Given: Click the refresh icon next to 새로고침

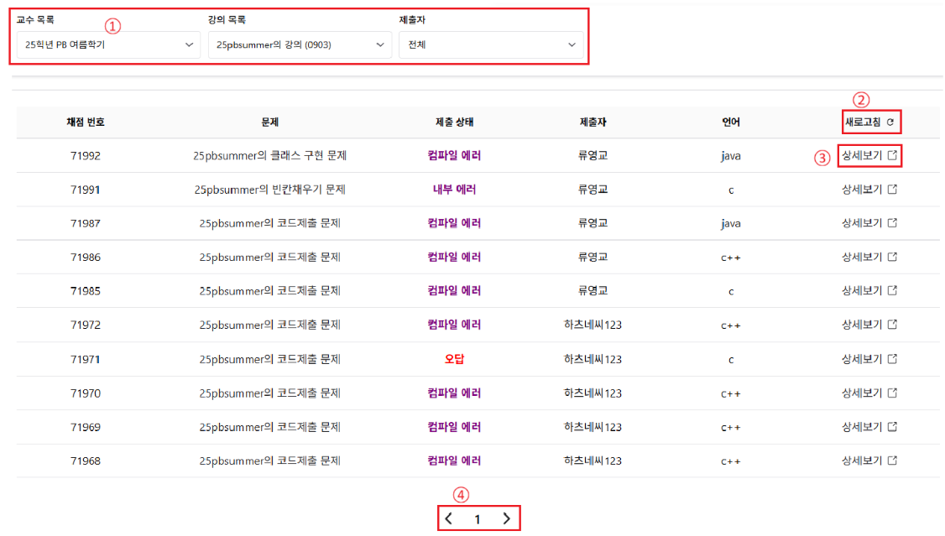Looking at the screenshot, I should coord(890,122).
